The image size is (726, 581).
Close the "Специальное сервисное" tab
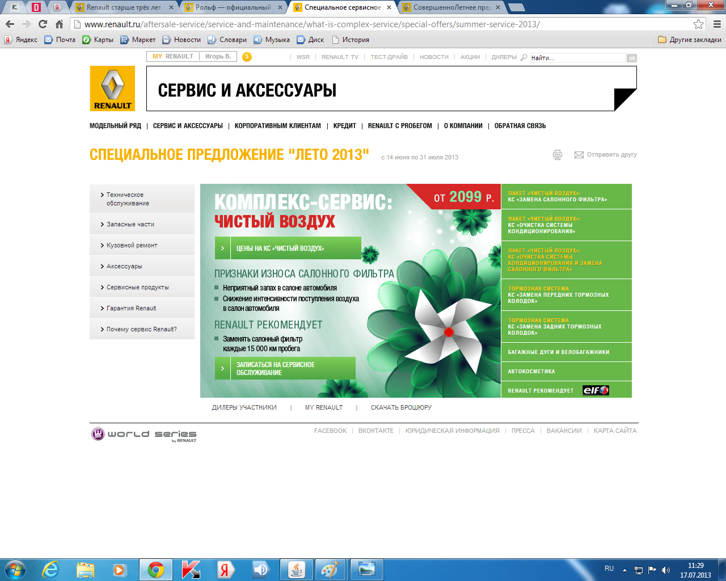(x=389, y=7)
